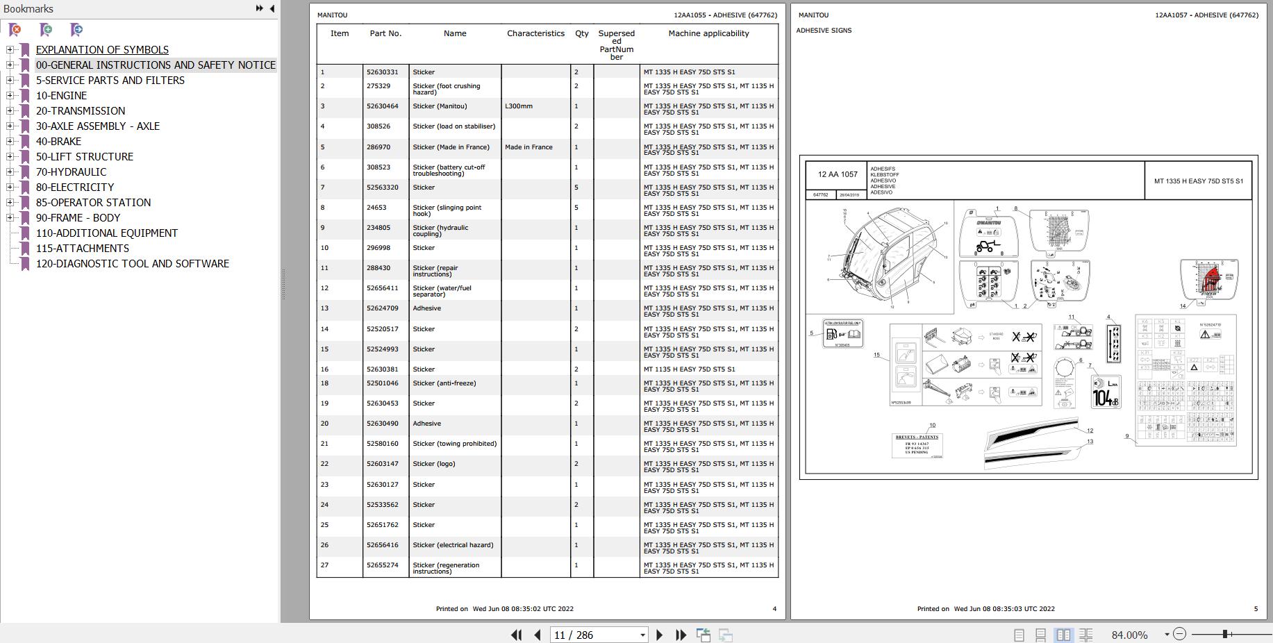Jump to the first page

[517, 635]
